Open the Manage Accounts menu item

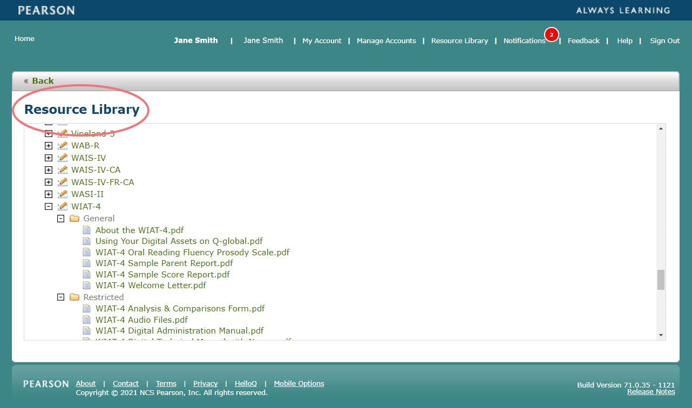386,40
